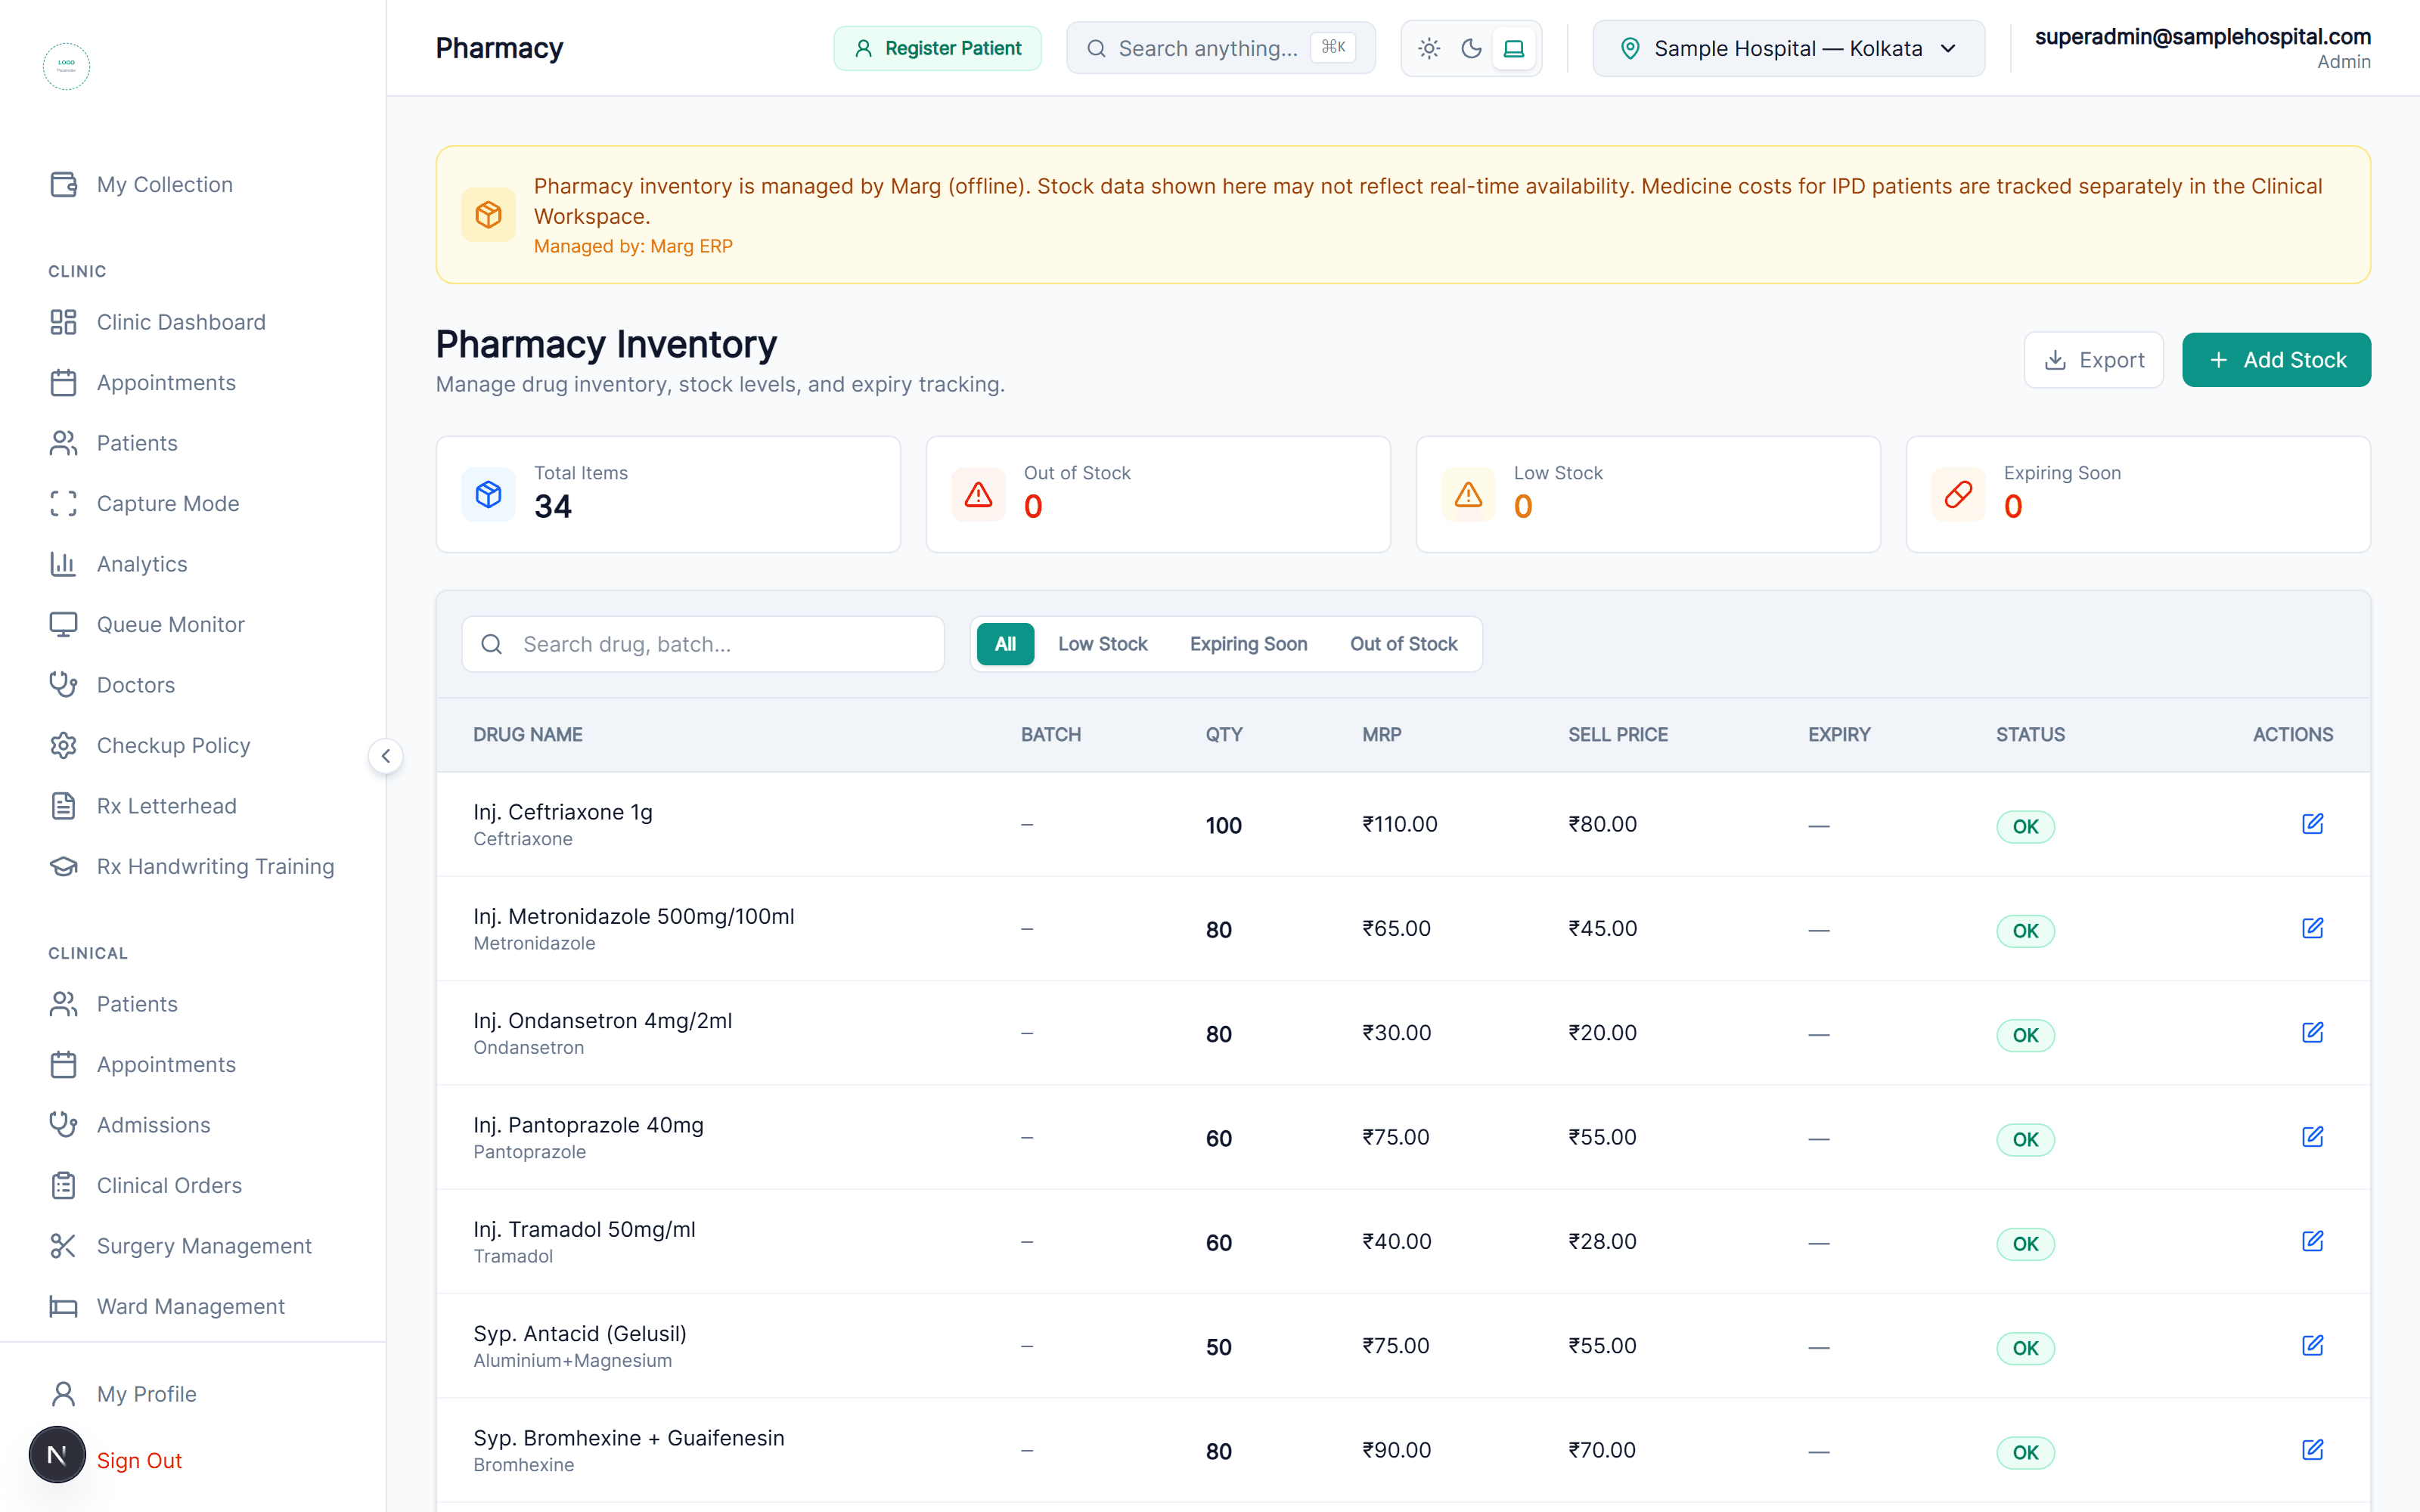Switch to light theme sun toggle
The width and height of the screenshot is (2420, 1512).
pos(1429,48)
